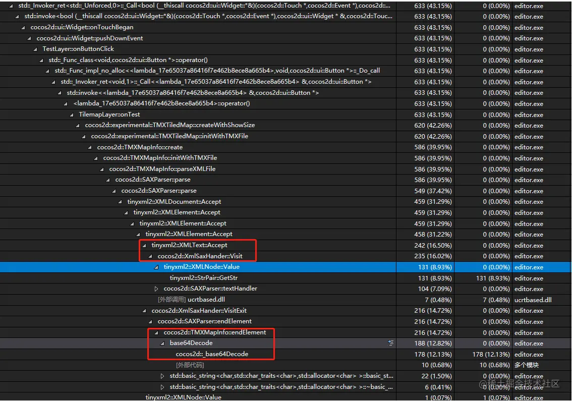The width and height of the screenshot is (572, 401).
Task: Collapse the tinyxml2::XMLText::Accept node arrow
Action: point(144,245)
